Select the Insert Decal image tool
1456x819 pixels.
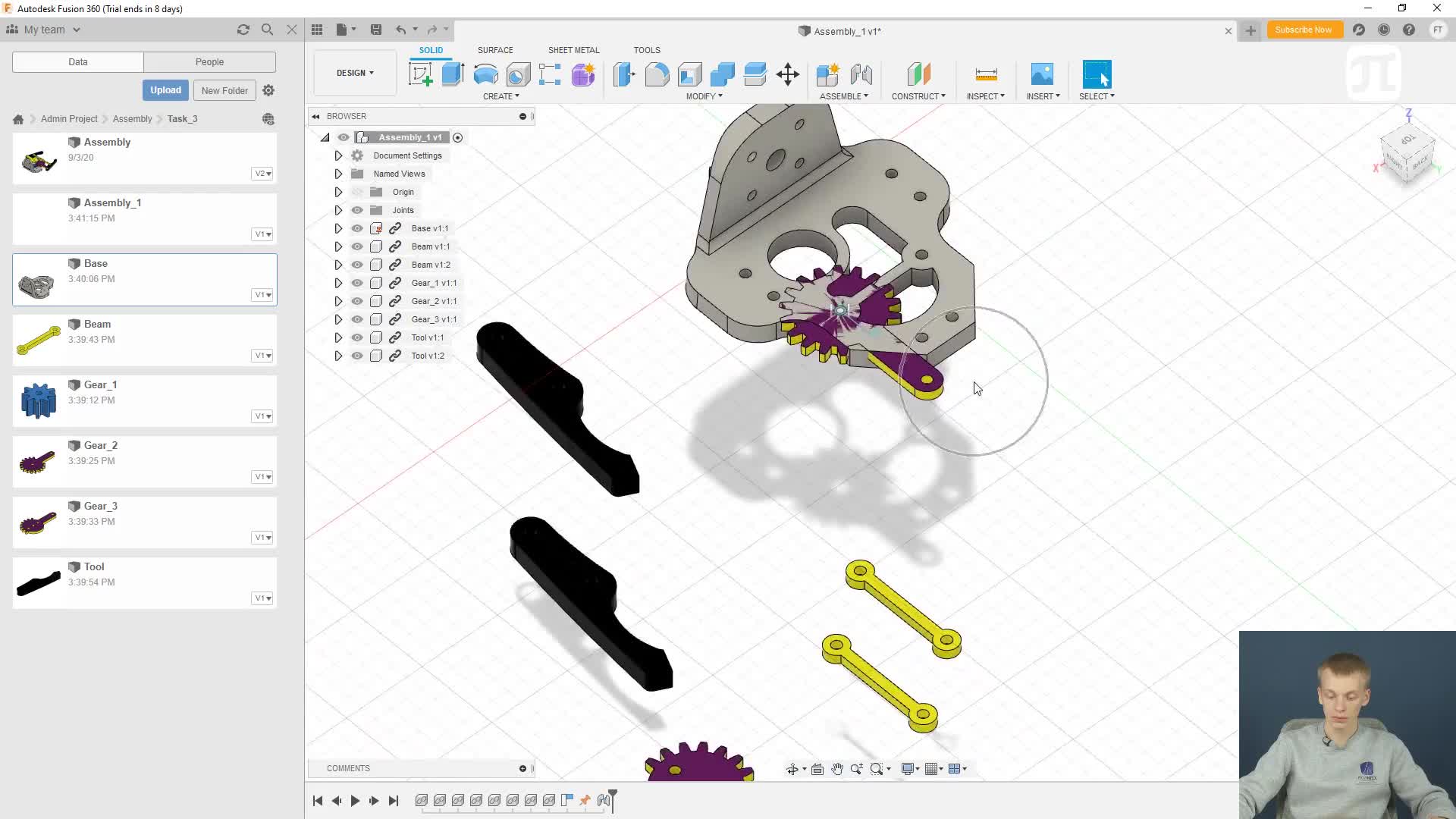(1042, 74)
